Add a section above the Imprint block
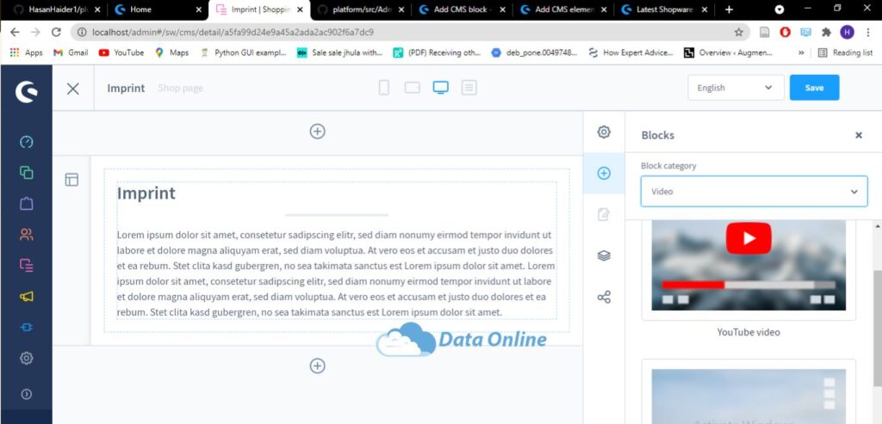 pyautogui.click(x=317, y=132)
